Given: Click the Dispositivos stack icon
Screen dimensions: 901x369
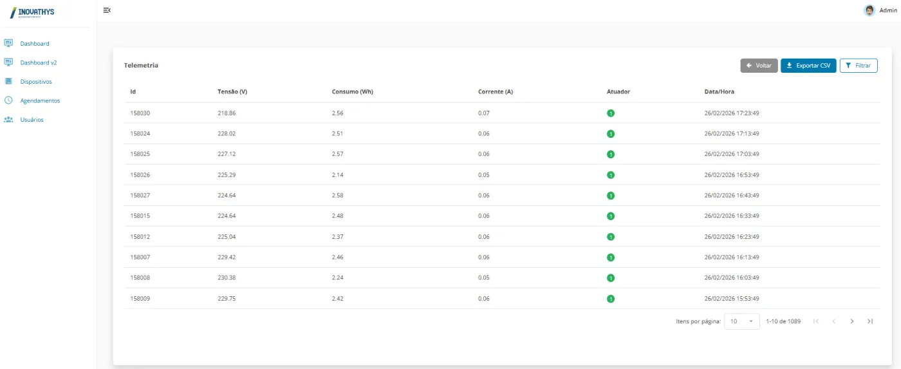Looking at the screenshot, I should [8, 81].
